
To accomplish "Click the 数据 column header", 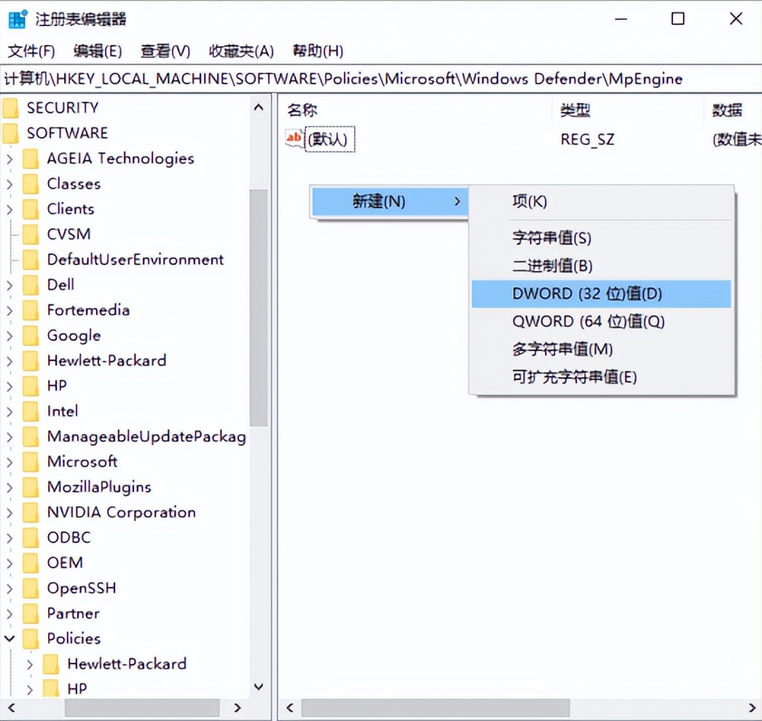I will pyautogui.click(x=732, y=110).
